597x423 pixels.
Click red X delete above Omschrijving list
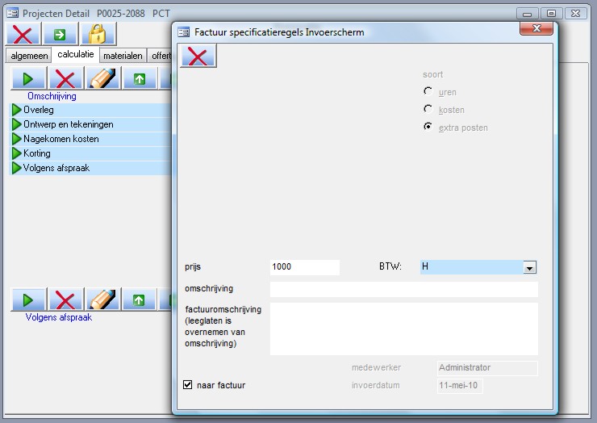(x=65, y=79)
